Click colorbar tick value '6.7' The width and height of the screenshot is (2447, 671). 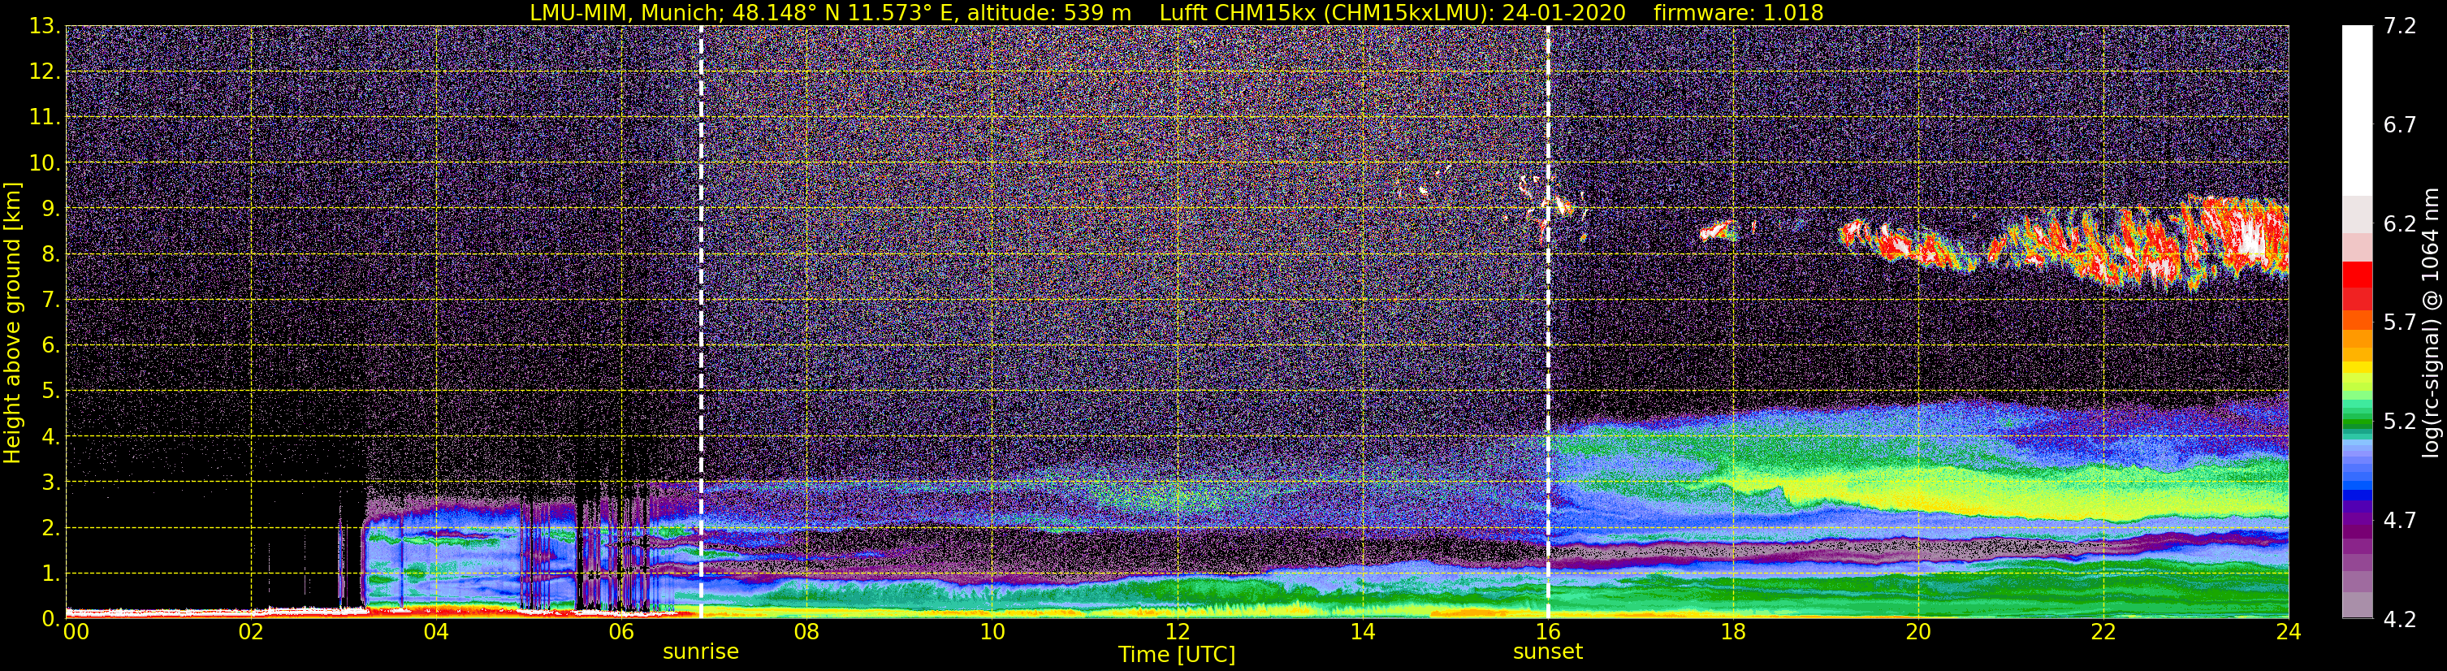(2400, 125)
